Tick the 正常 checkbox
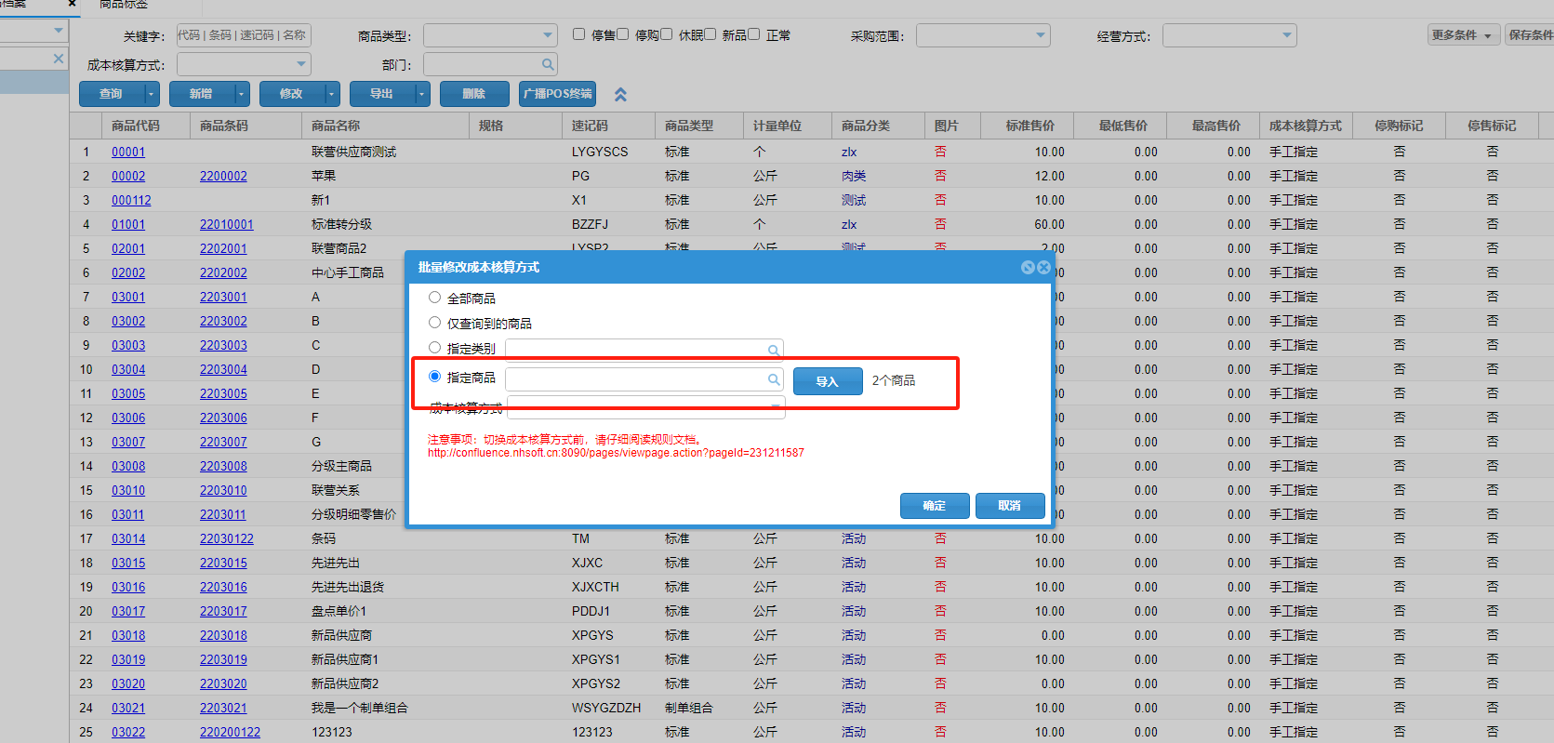1554x743 pixels. click(753, 34)
